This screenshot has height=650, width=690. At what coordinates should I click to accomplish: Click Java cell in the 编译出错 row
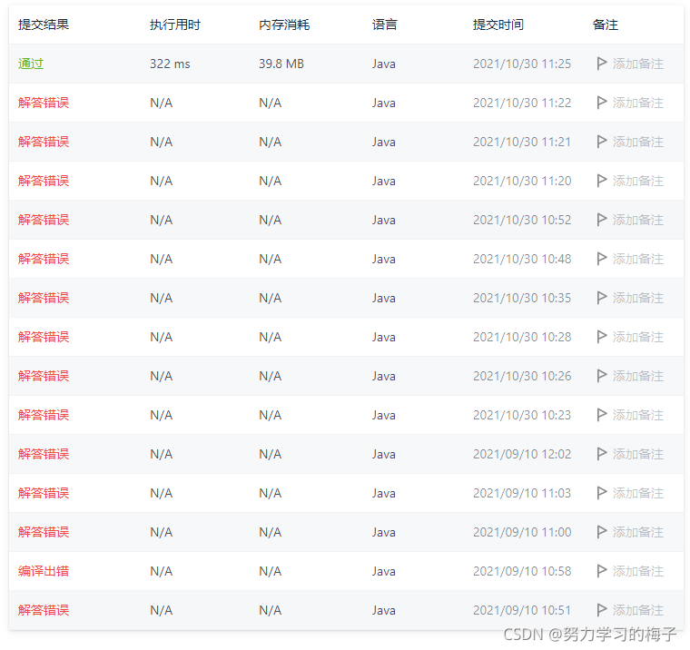(x=384, y=571)
